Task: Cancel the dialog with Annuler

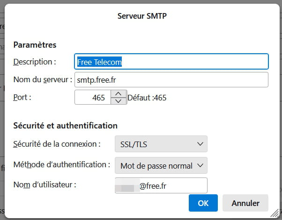Action: tap(245, 203)
